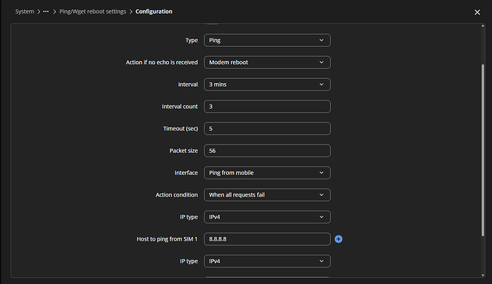Click the Interval count input field

267,107
